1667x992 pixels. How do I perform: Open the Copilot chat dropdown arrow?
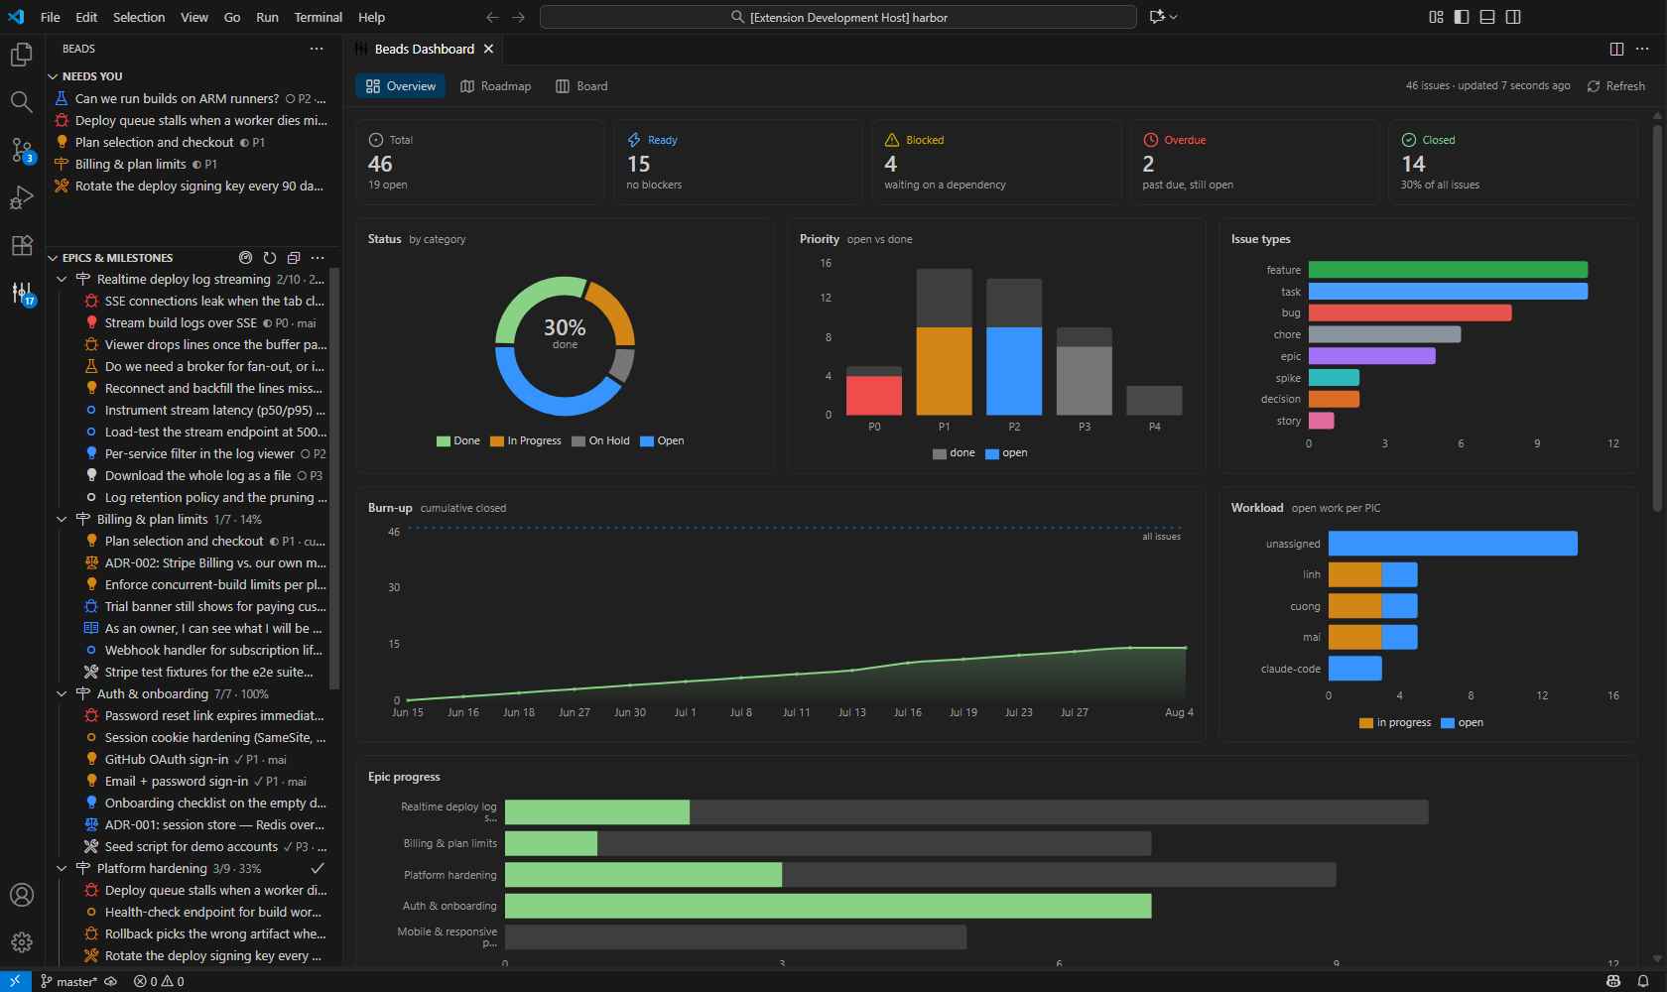pos(1174,17)
